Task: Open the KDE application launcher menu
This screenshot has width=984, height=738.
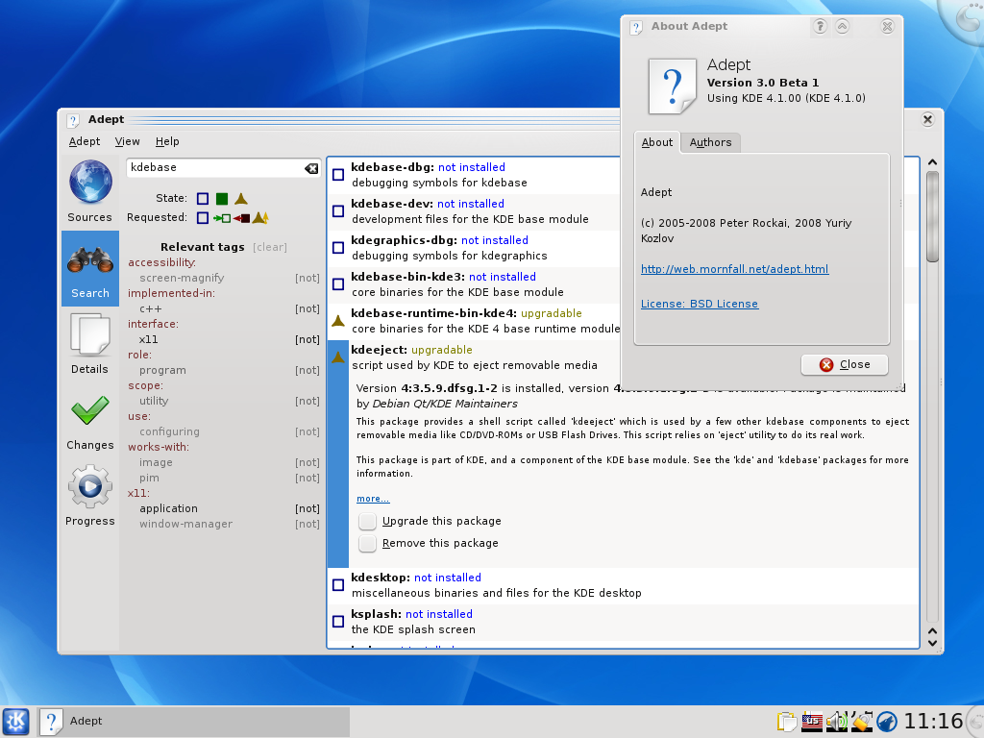Action: [x=16, y=721]
